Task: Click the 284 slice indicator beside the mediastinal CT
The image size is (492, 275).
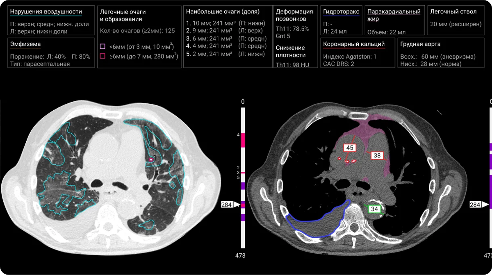Action: (478, 205)
